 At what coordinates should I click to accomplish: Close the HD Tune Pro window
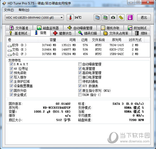point(148,2)
